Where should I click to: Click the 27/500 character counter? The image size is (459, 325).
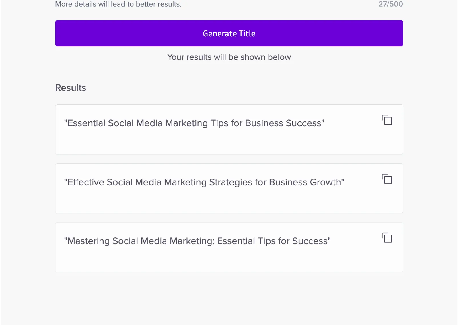click(x=390, y=4)
